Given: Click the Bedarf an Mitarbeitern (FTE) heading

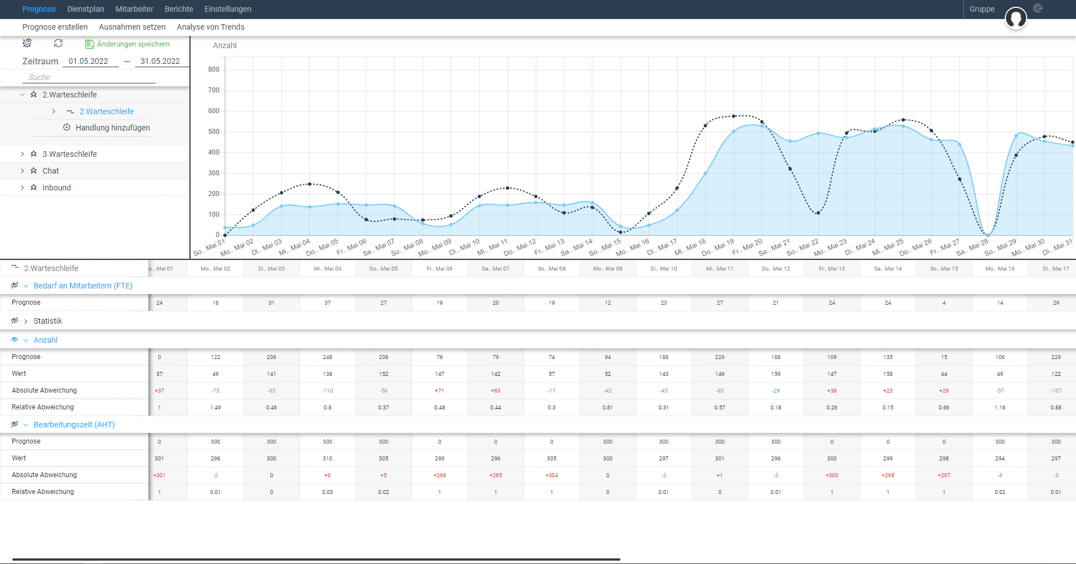Looking at the screenshot, I should 83,286.
